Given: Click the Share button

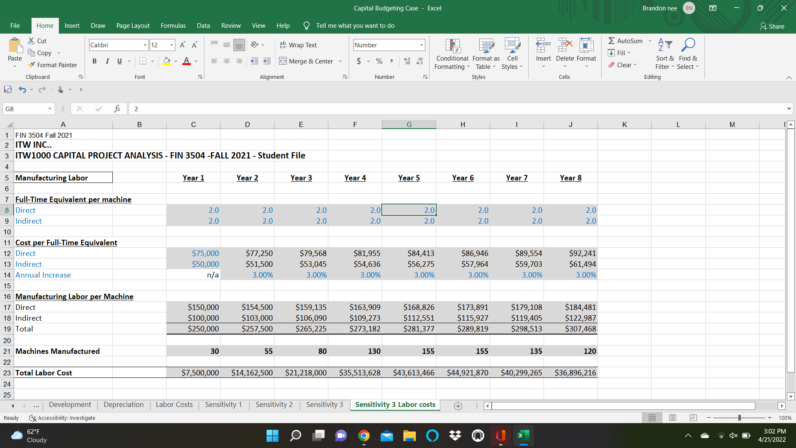Looking at the screenshot, I should click(x=772, y=26).
